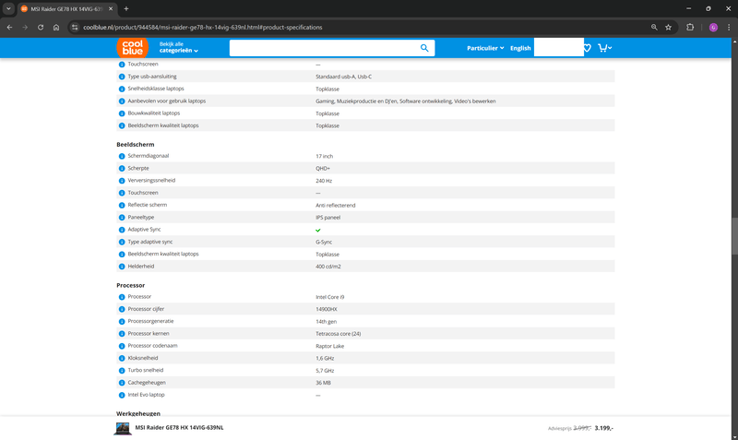Reload the page with browser refresh button
Image resolution: width=738 pixels, height=440 pixels.
pyautogui.click(x=41, y=28)
